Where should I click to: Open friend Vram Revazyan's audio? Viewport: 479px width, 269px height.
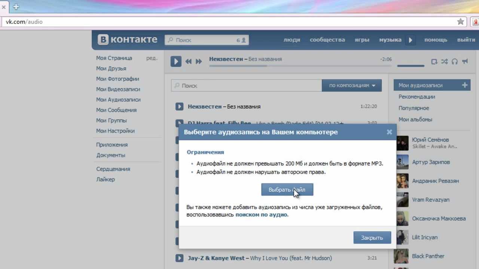pyautogui.click(x=431, y=200)
